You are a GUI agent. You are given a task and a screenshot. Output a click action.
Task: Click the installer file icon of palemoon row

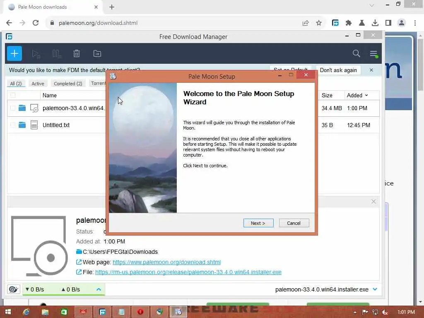tap(34, 108)
